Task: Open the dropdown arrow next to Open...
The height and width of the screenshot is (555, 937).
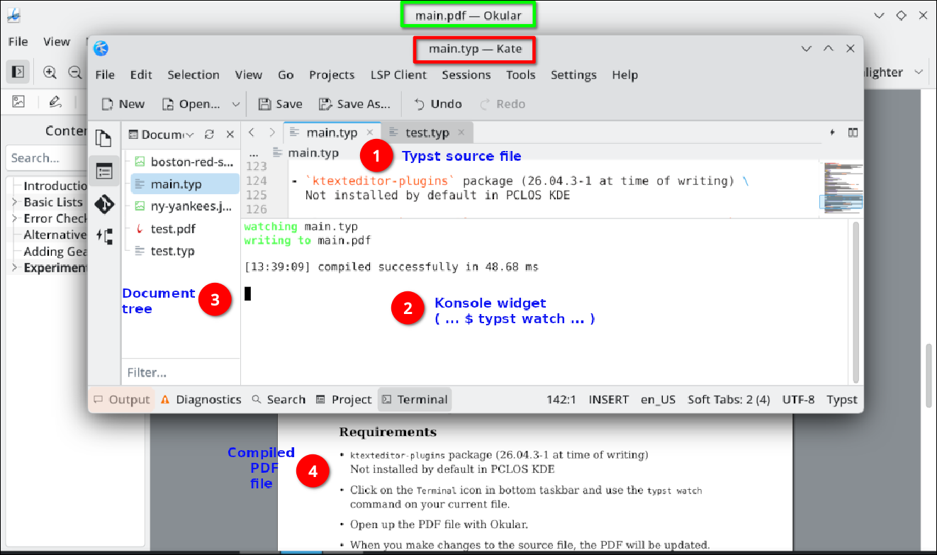Action: tap(236, 104)
